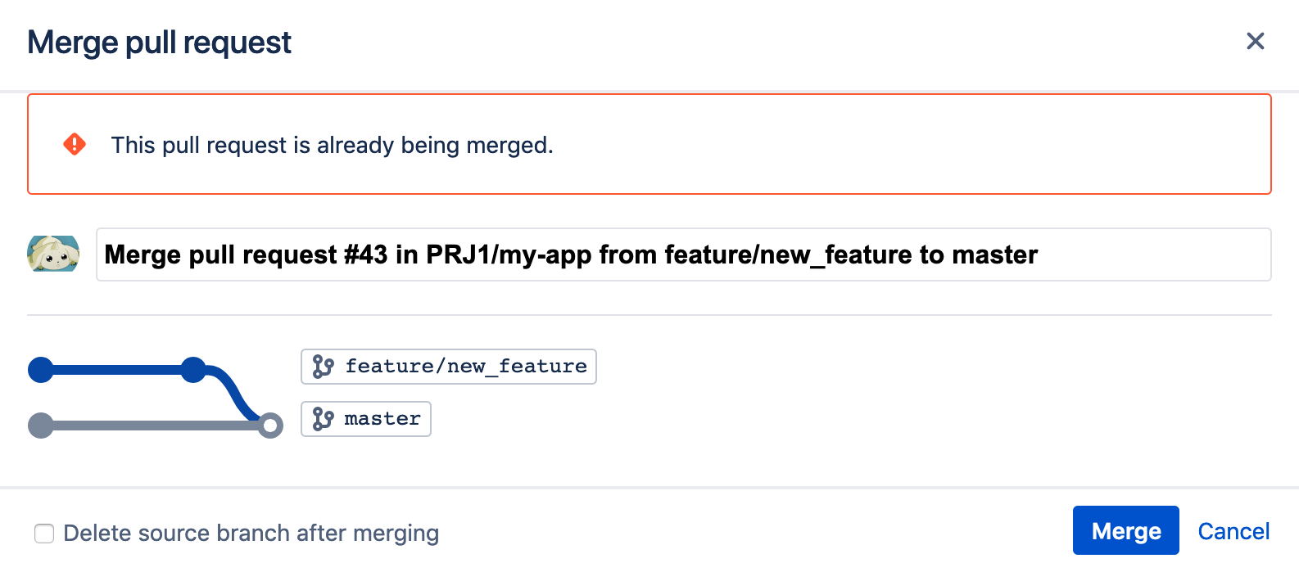1299x563 pixels.
Task: Click the user avatar thumbnail
Action: (x=53, y=254)
